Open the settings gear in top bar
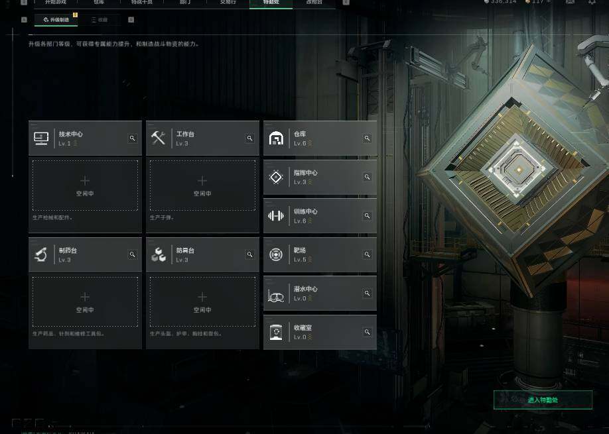Image resolution: width=609 pixels, height=434 pixels. pyautogui.click(x=592, y=2)
